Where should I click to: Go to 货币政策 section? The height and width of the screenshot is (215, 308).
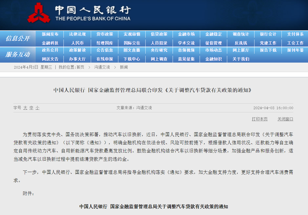click(x=105, y=34)
